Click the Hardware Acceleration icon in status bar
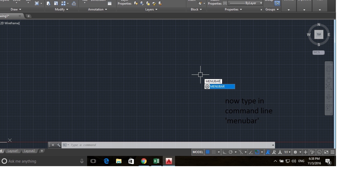 (319, 152)
